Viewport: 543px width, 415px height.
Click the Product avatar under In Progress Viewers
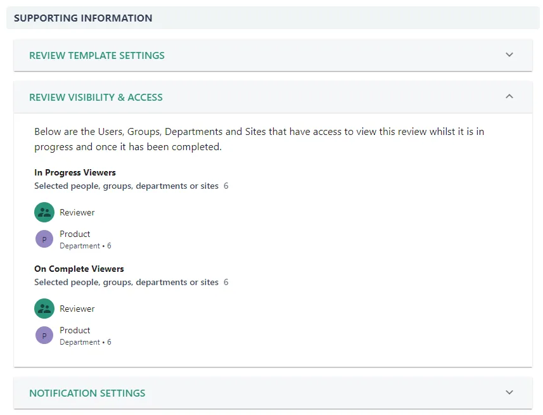coord(44,239)
